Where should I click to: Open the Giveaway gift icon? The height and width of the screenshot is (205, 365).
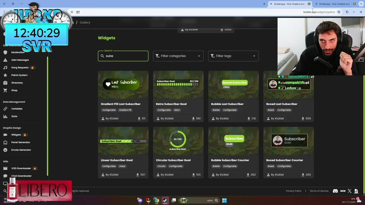[5, 83]
